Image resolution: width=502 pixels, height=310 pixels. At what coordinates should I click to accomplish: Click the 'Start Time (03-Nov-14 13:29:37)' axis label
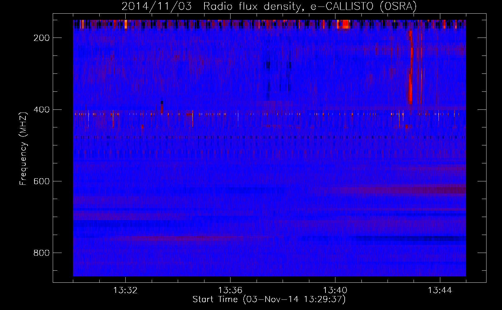269,299
